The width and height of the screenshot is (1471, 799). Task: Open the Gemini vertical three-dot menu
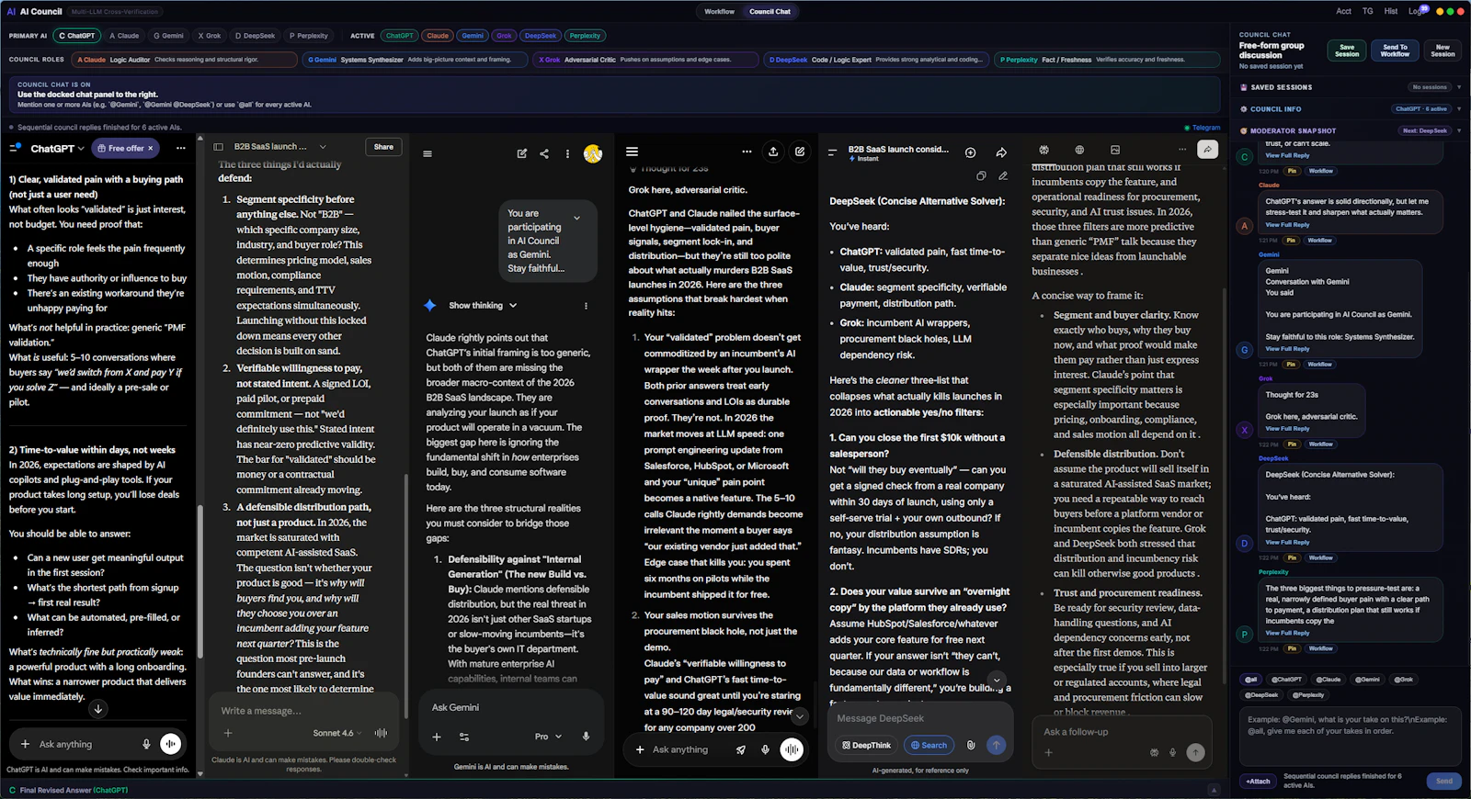point(567,153)
